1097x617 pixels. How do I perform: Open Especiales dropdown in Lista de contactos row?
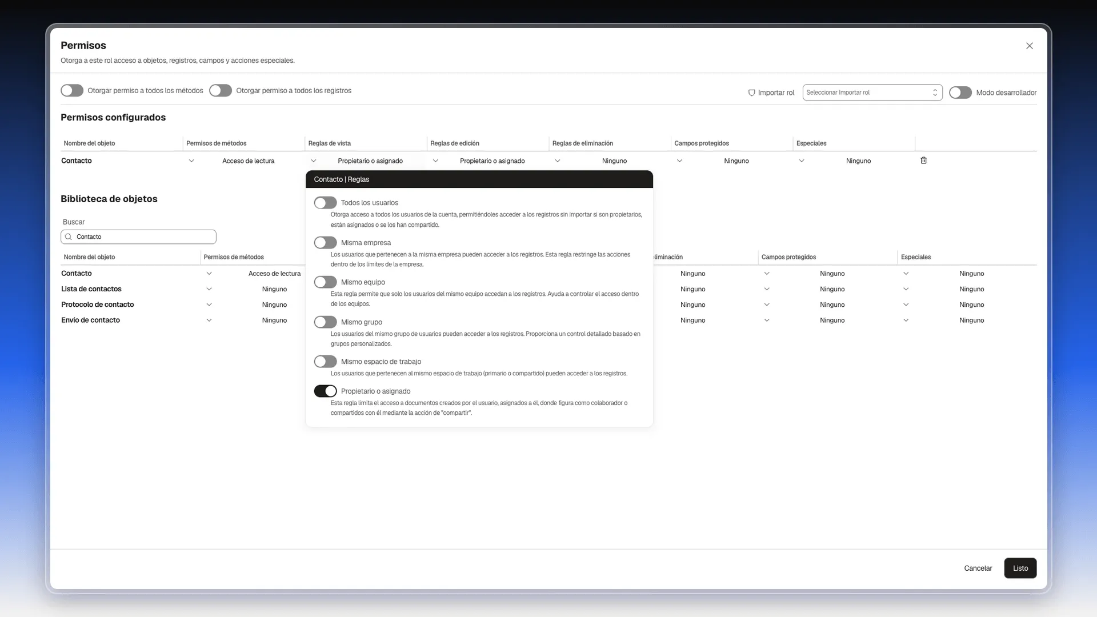906,289
